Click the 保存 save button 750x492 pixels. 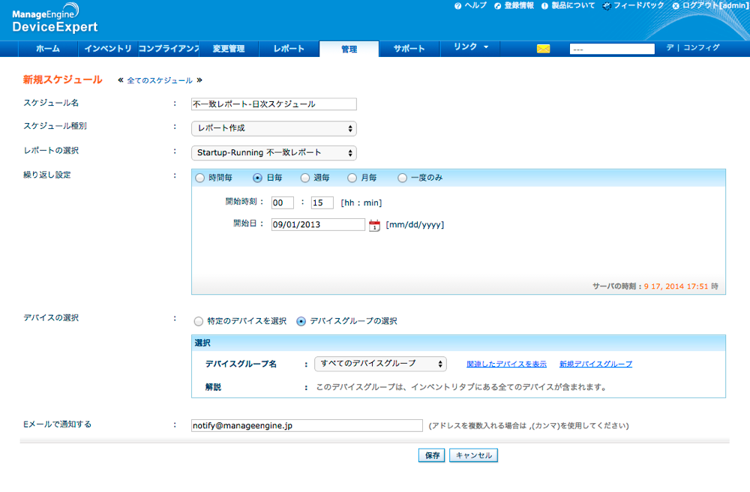(x=432, y=455)
